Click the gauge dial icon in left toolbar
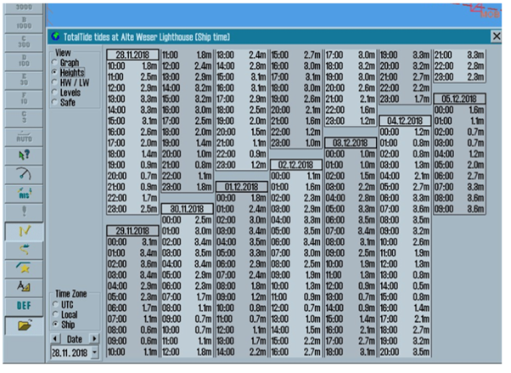This screenshot has height=373, width=511. 23,173
